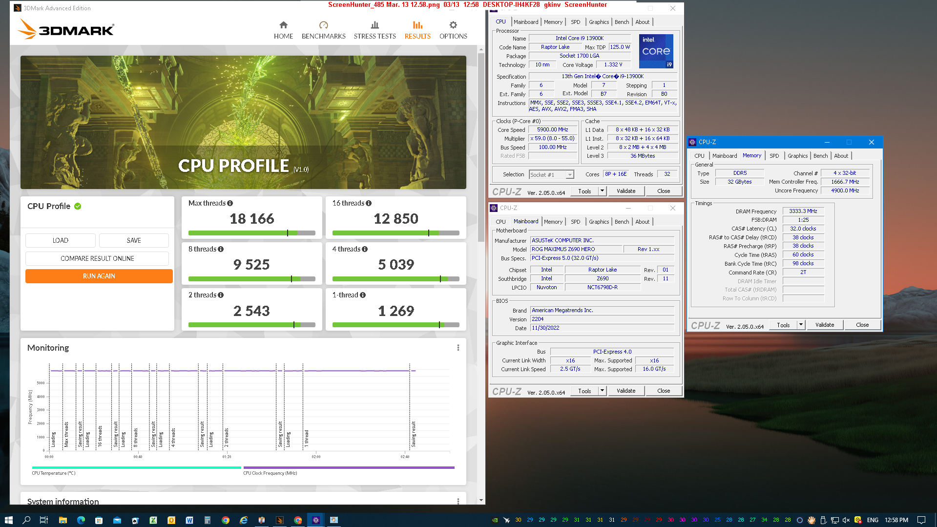The width and height of the screenshot is (937, 527).
Task: Open Task View on the taskbar
Action: pos(44,520)
